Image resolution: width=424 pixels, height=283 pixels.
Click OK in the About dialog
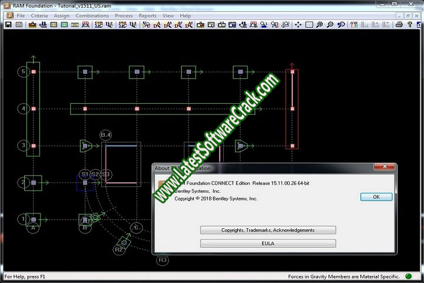(x=376, y=197)
